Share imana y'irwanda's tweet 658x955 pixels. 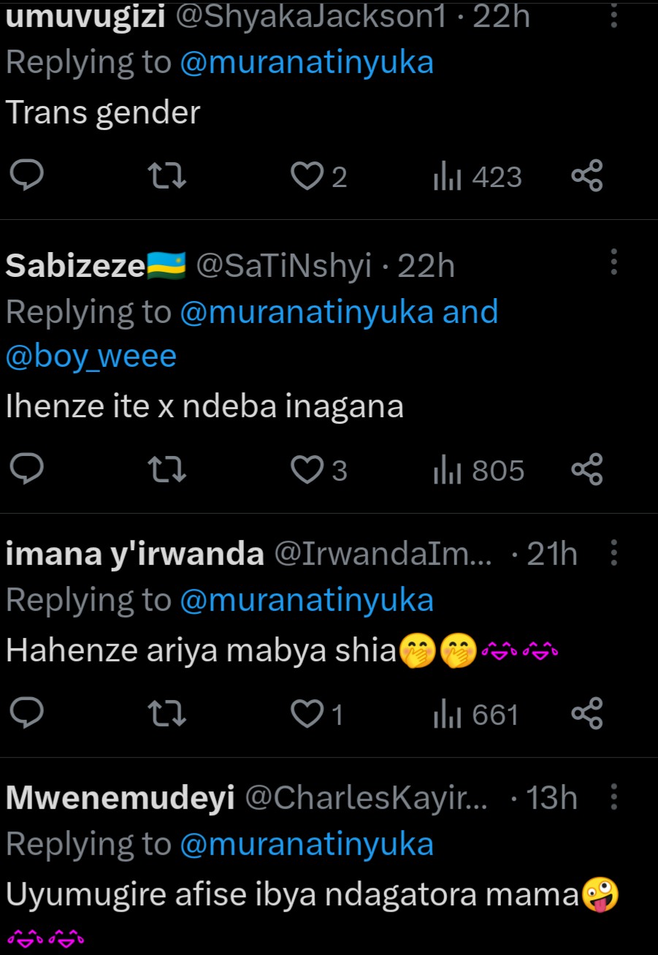[586, 714]
